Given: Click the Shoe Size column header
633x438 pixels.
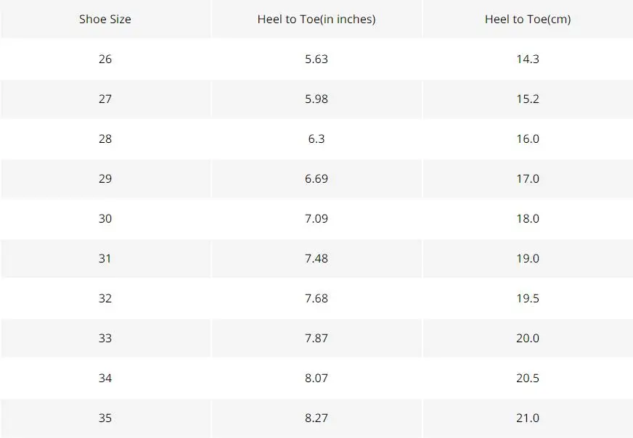Looking at the screenshot, I should tap(105, 19).
